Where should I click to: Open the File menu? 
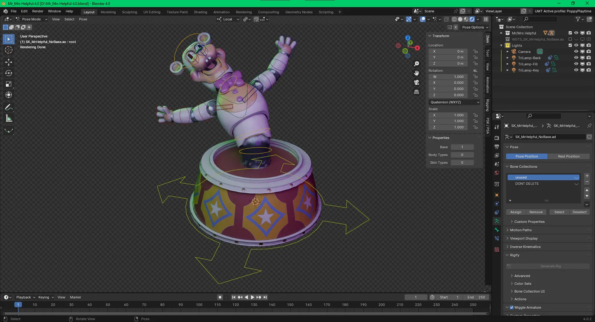pos(14,11)
